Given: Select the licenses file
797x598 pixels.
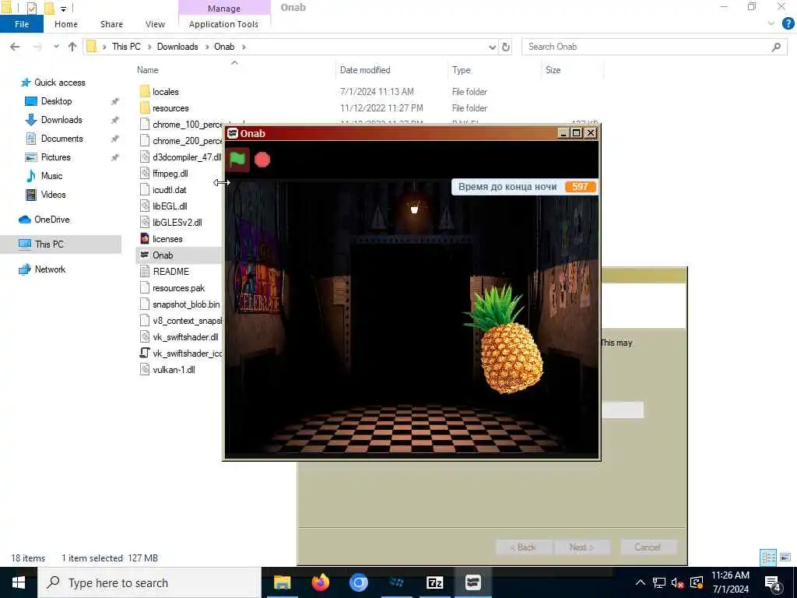Looking at the screenshot, I should 167,239.
